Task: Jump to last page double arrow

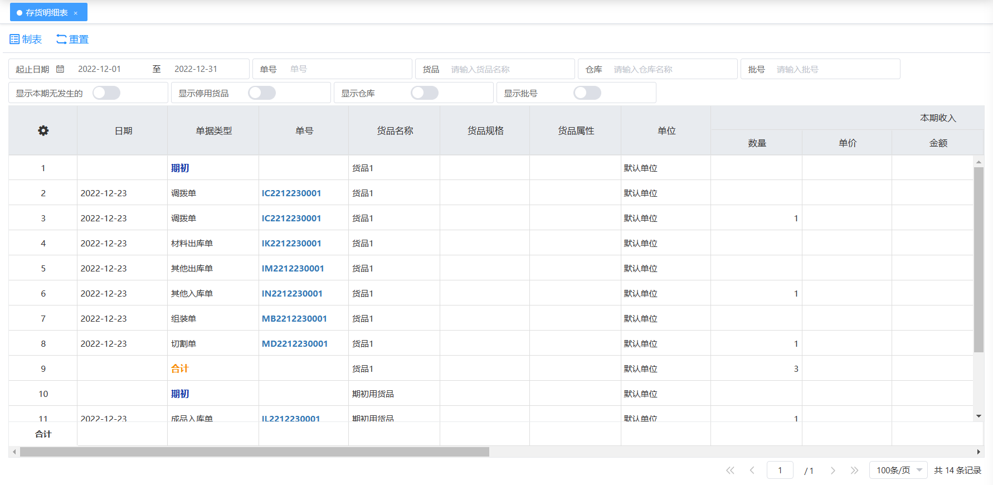Action: coord(854,471)
